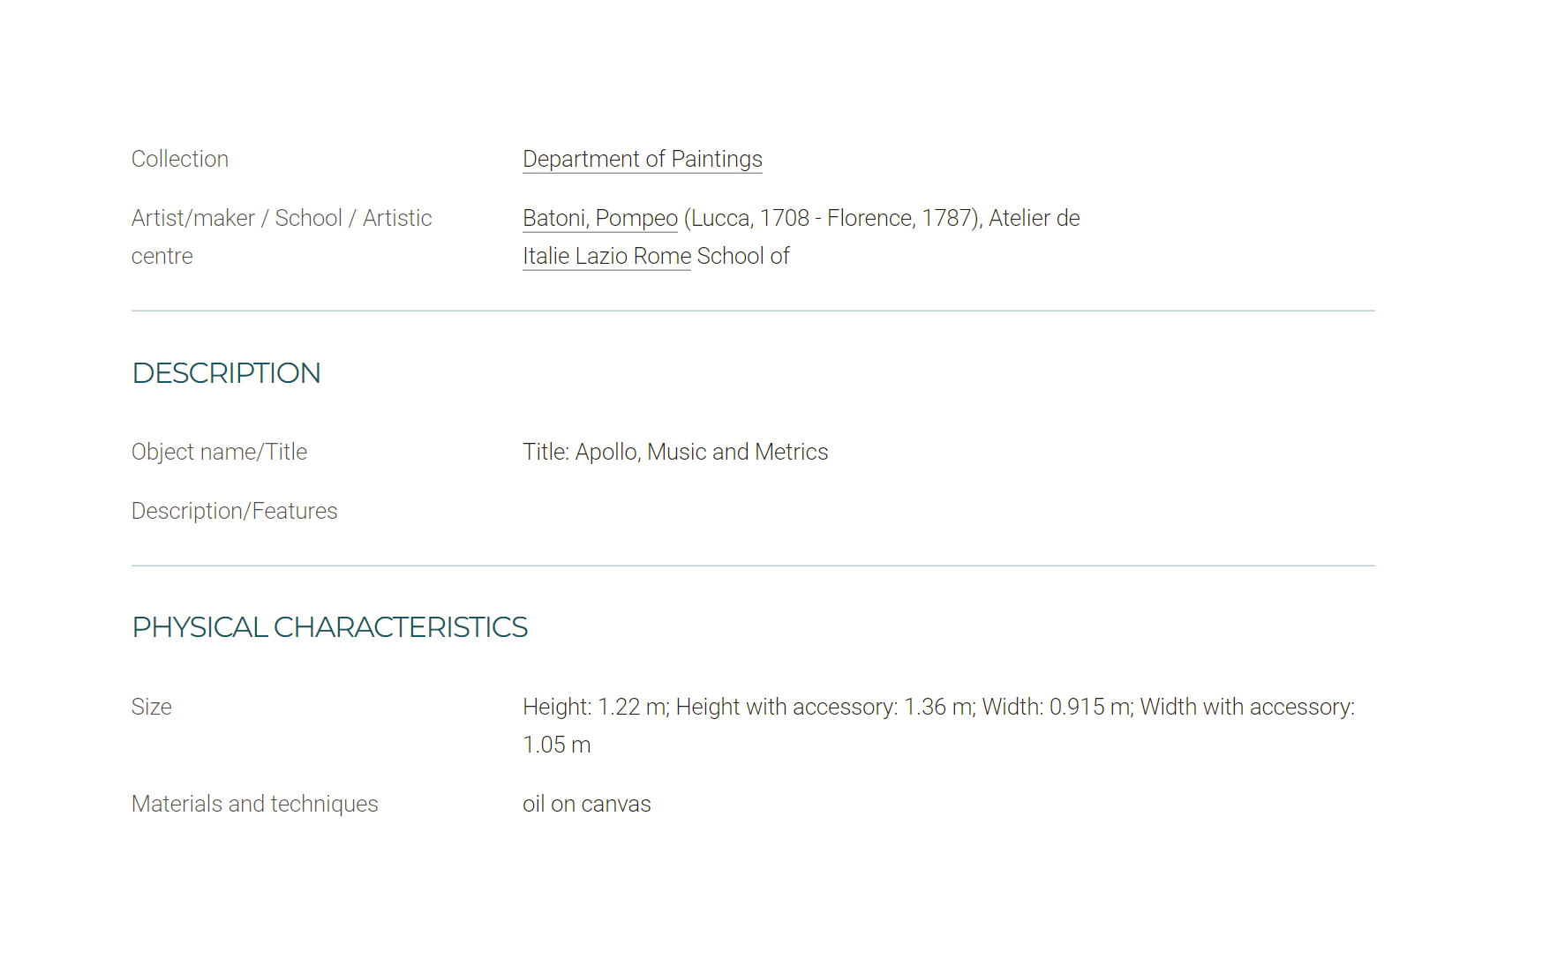This screenshot has height=959, width=1550.
Task: Click the Width 0.915 m text
Action: (1057, 707)
